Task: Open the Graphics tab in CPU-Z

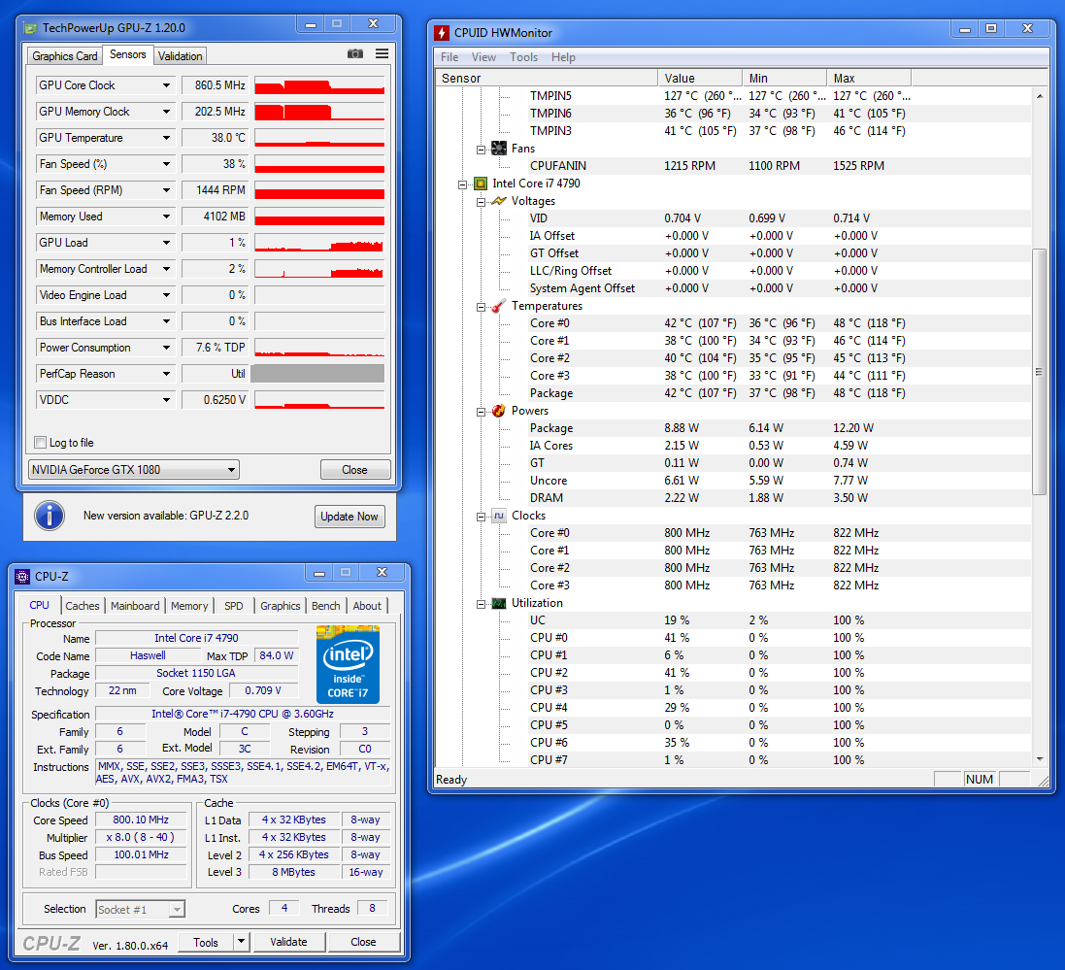Action: (x=280, y=605)
